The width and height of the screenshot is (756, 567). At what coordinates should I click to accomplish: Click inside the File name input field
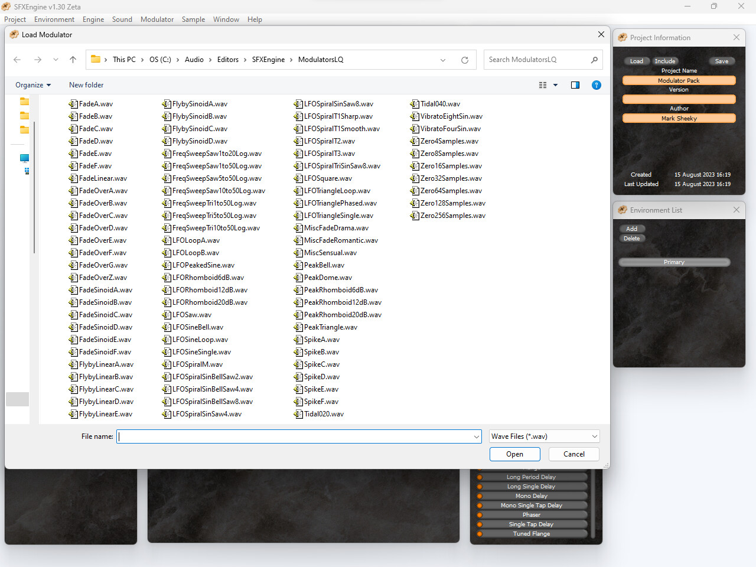295,436
